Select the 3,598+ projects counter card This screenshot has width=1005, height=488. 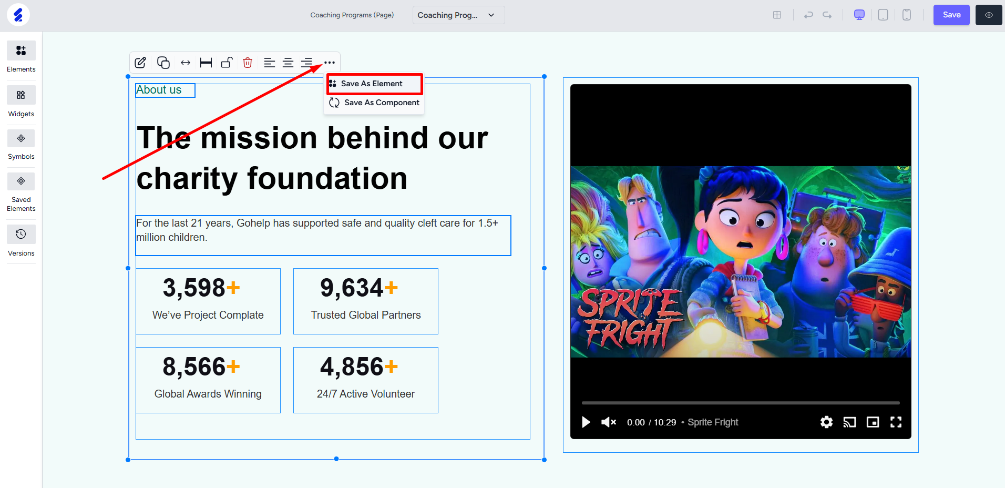[208, 301]
